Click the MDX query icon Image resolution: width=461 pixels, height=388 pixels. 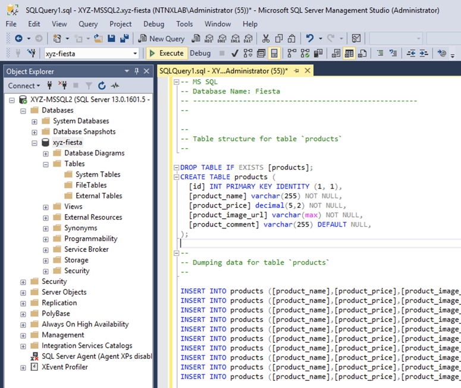pyautogui.click(x=209, y=39)
